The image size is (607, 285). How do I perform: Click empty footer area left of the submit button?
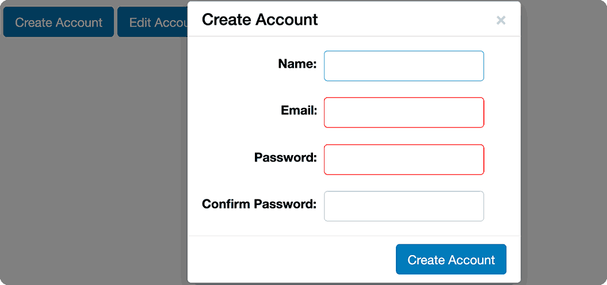click(x=288, y=260)
